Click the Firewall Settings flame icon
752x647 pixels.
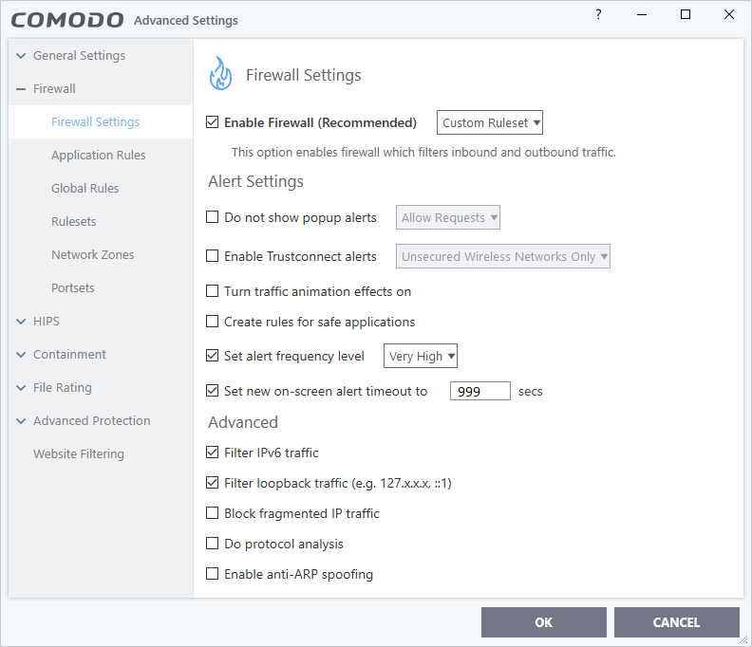click(220, 73)
